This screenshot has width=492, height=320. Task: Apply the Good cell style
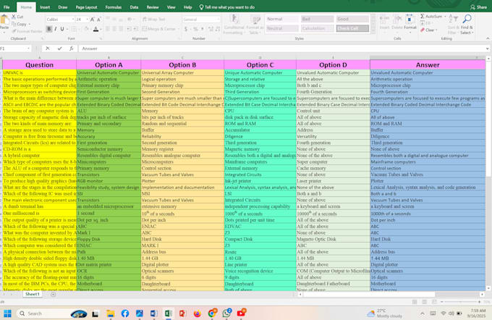pyautogui.click(x=352, y=19)
